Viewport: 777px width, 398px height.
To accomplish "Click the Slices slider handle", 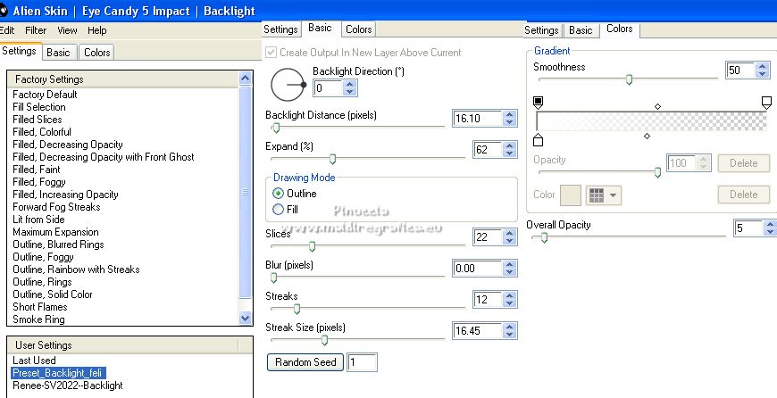I will pos(312,246).
